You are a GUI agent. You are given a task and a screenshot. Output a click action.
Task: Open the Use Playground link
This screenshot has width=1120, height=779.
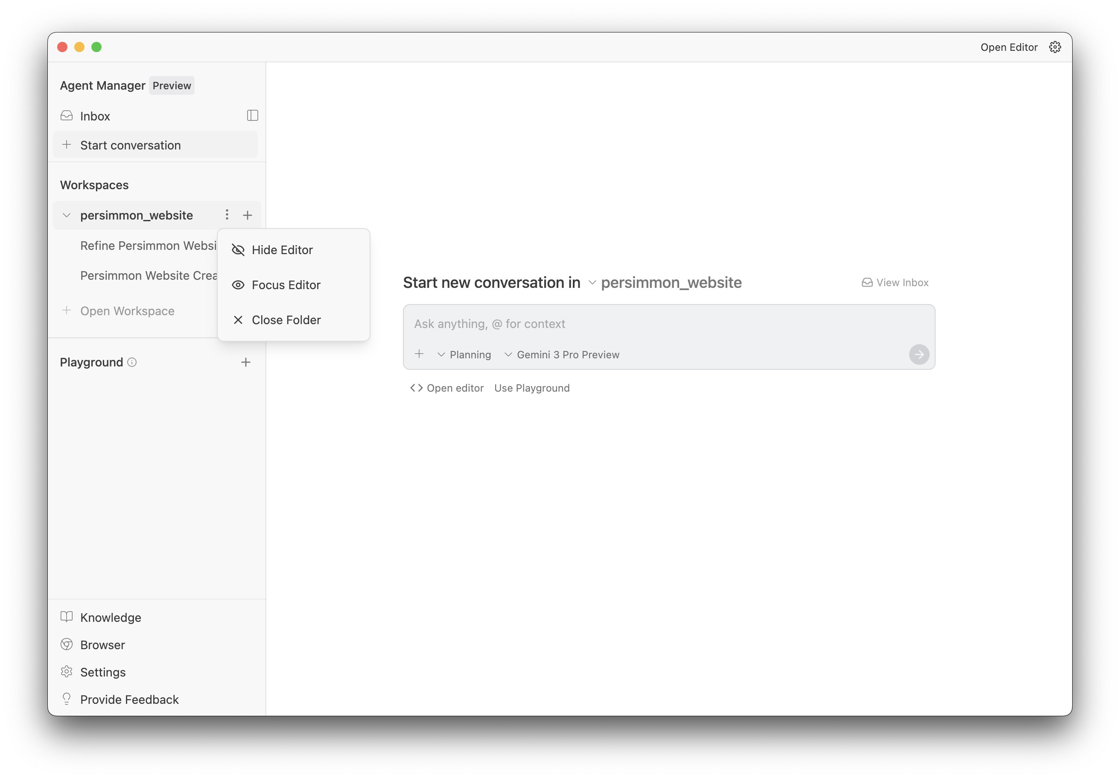point(532,387)
